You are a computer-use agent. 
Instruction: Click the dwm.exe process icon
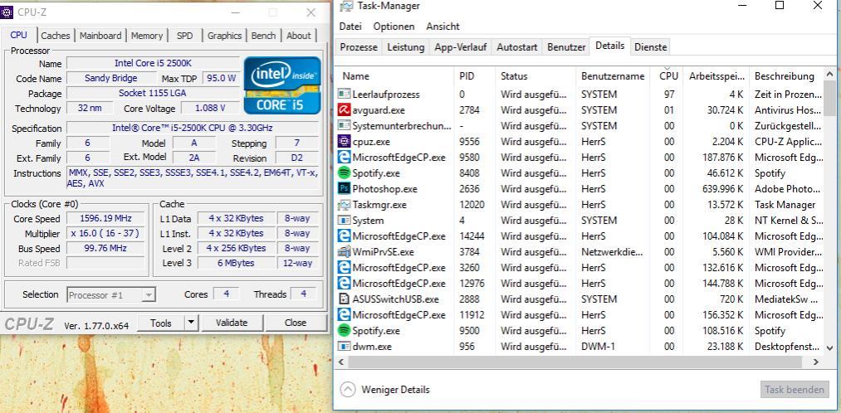pos(344,347)
